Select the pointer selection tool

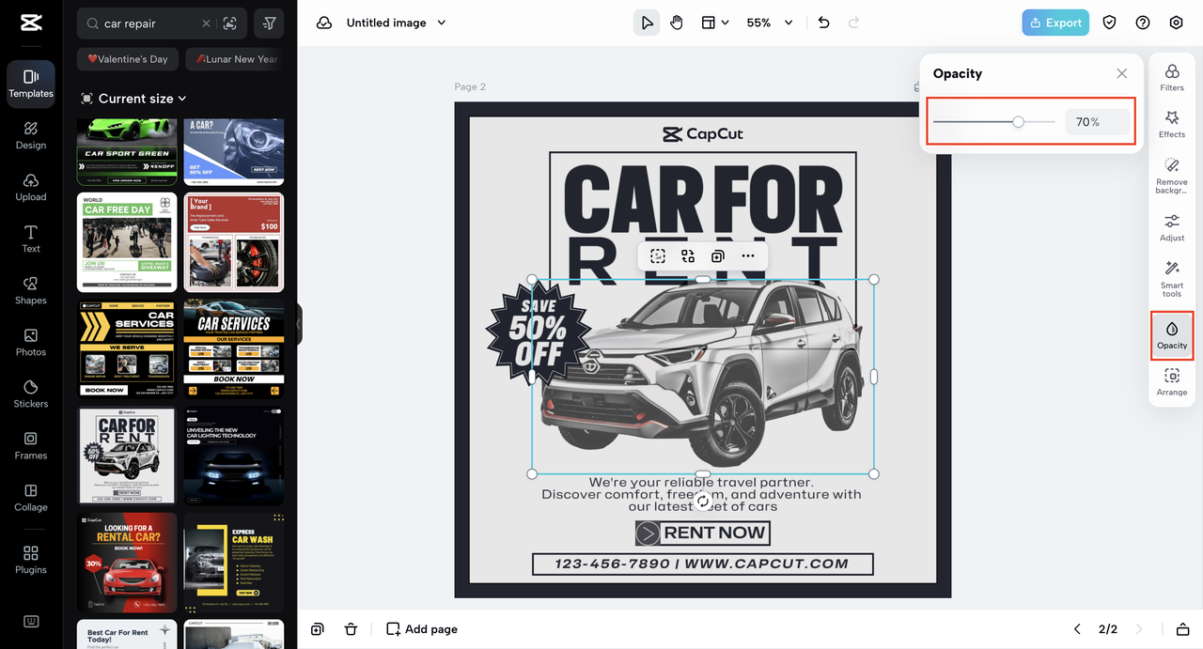pos(647,23)
